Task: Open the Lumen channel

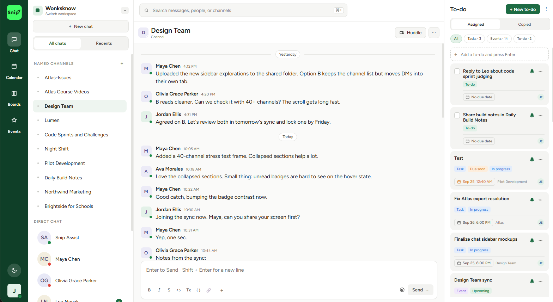Action: (80, 120)
